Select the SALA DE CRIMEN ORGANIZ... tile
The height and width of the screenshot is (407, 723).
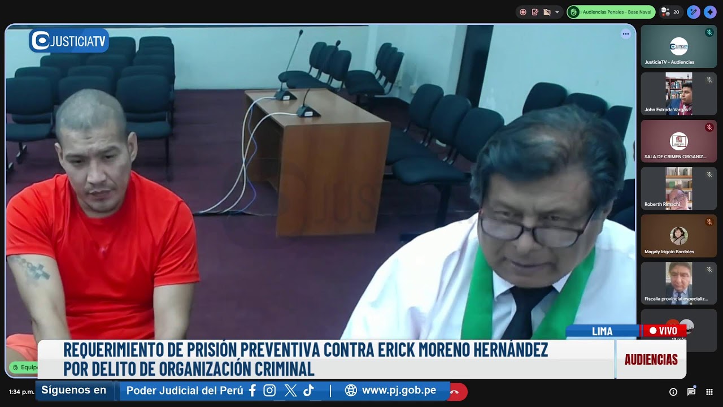[x=678, y=141]
